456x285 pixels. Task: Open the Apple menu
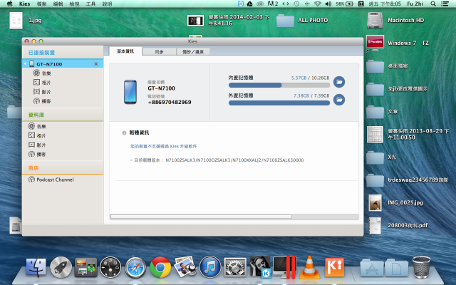pos(10,4)
